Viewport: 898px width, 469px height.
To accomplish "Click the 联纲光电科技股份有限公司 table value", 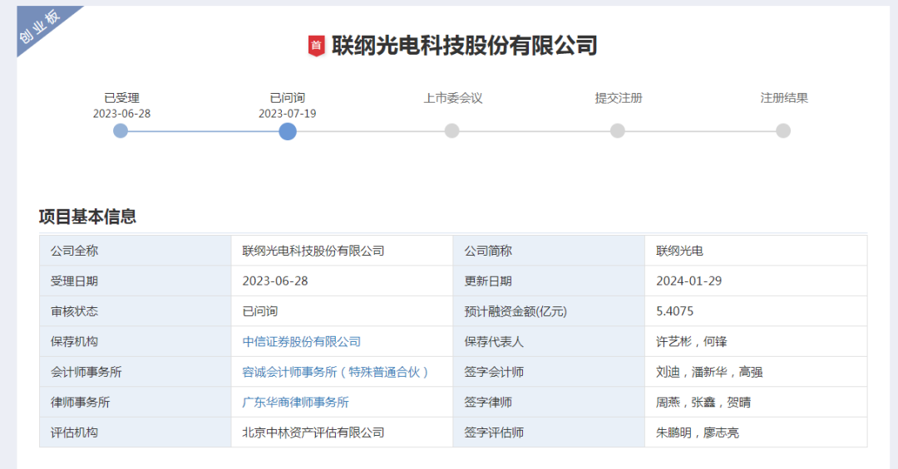I will pos(313,251).
